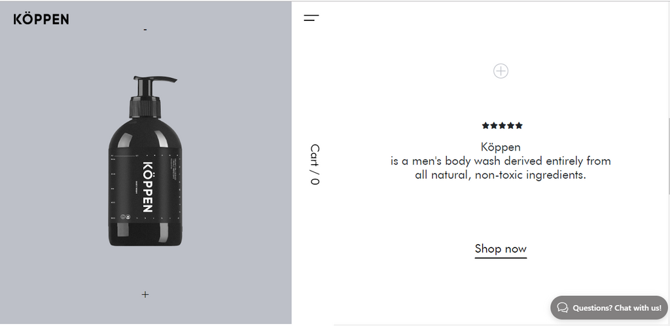Click the page's vertical scrollbar thumb
Image resolution: width=670 pixels, height=326 pixels.
pos(668,154)
